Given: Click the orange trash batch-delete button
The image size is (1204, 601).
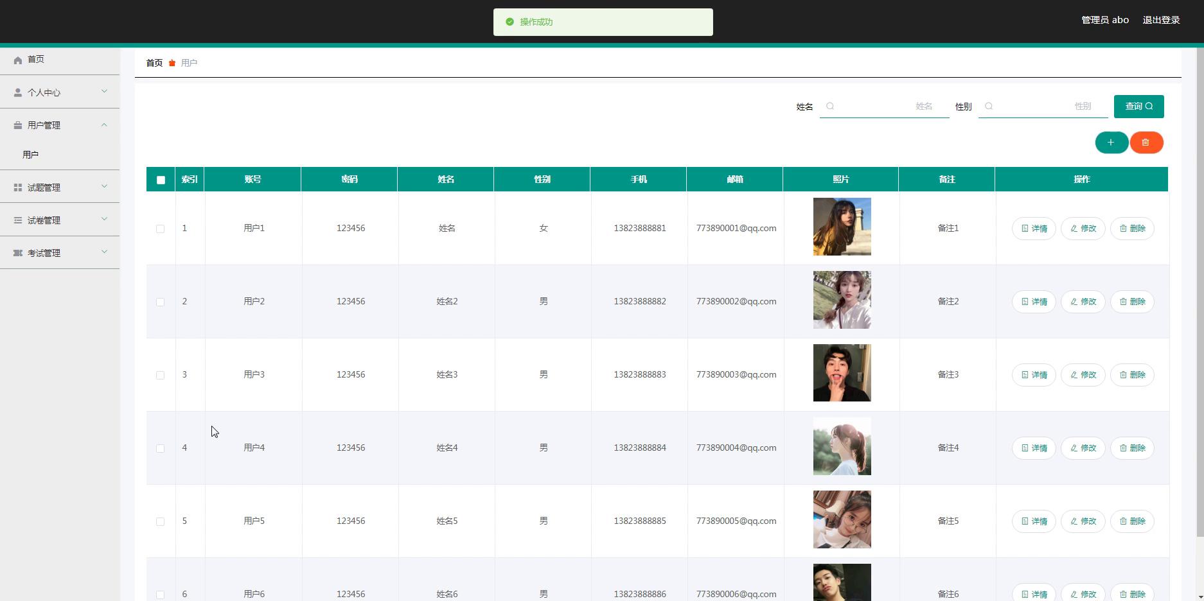Looking at the screenshot, I should coord(1146,143).
